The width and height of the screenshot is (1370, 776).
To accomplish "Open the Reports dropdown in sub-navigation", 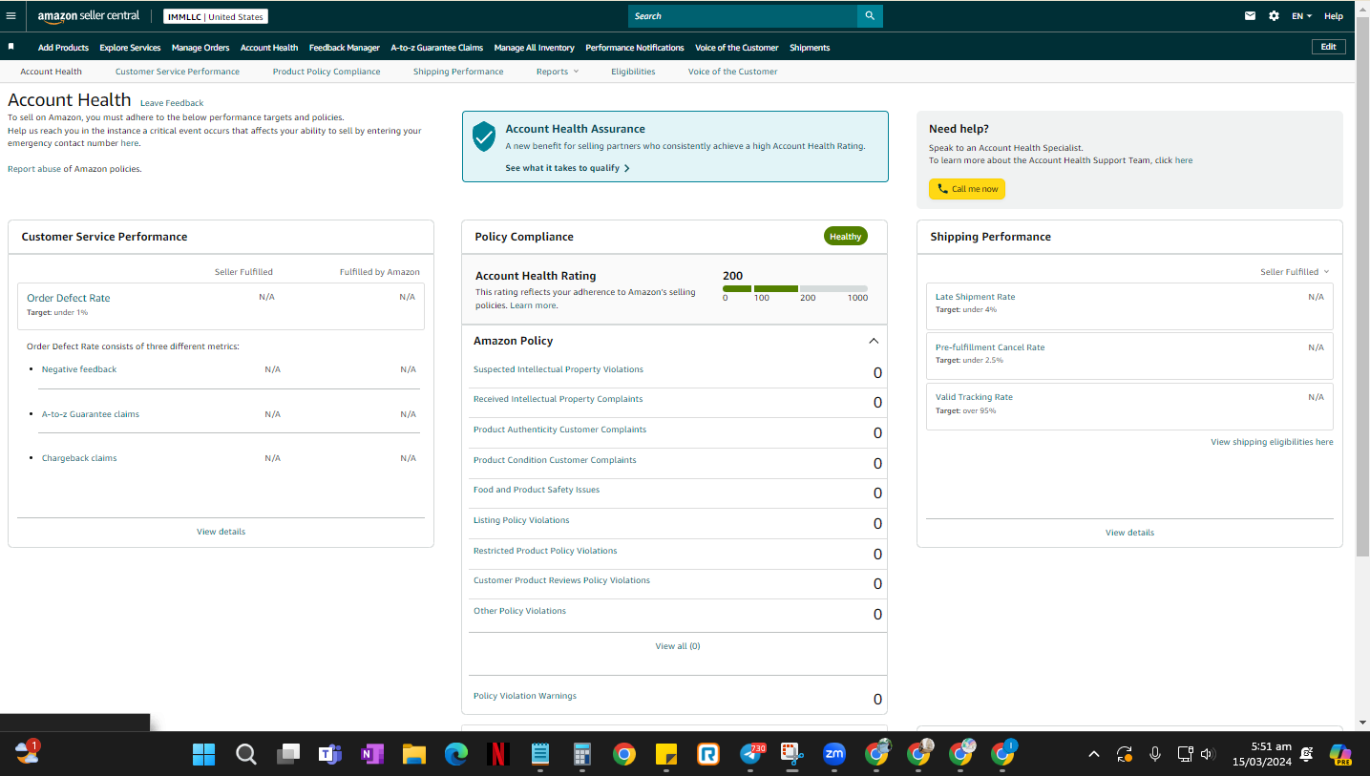I will pyautogui.click(x=558, y=72).
